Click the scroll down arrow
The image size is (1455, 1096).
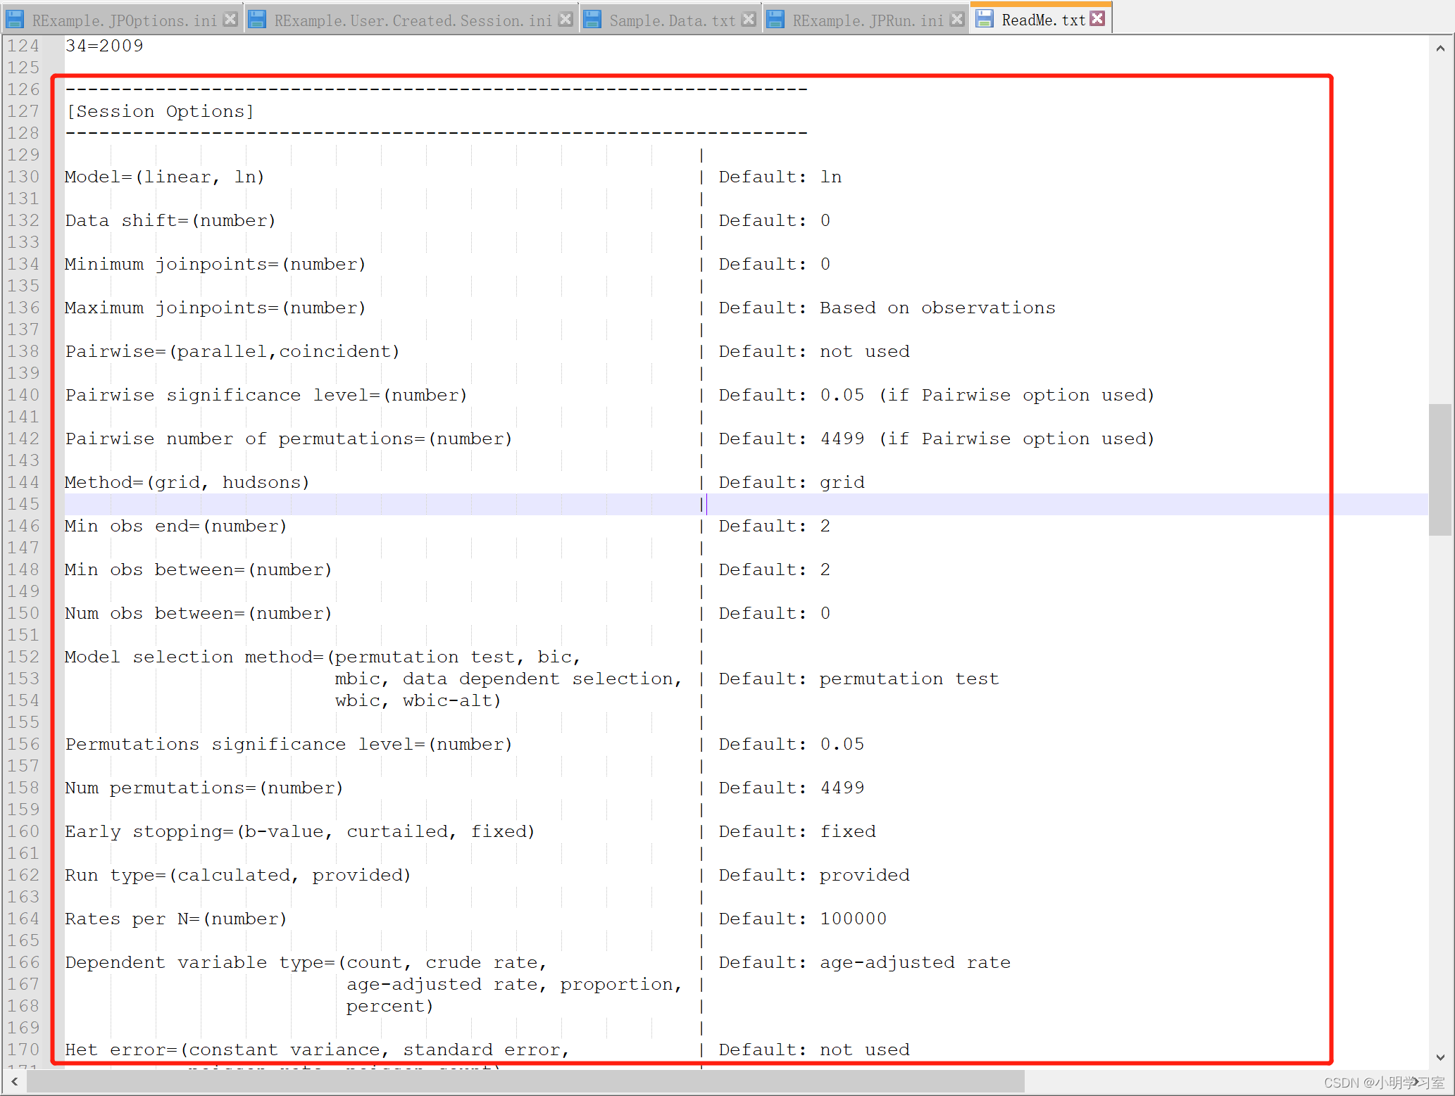point(1440,1057)
